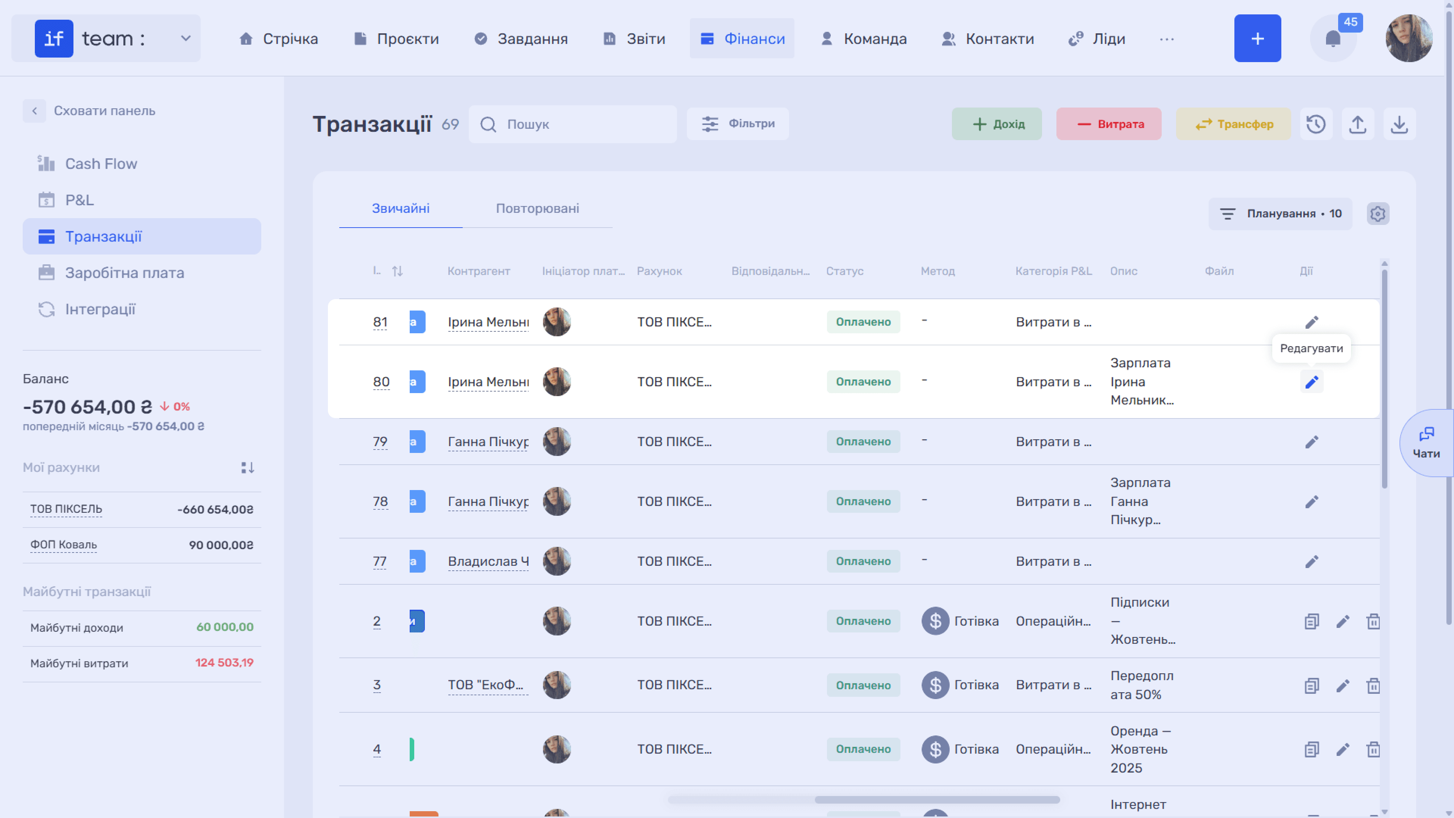The height and width of the screenshot is (818, 1454).
Task: Open Інтеграції in sidebar
Action: click(x=142, y=309)
